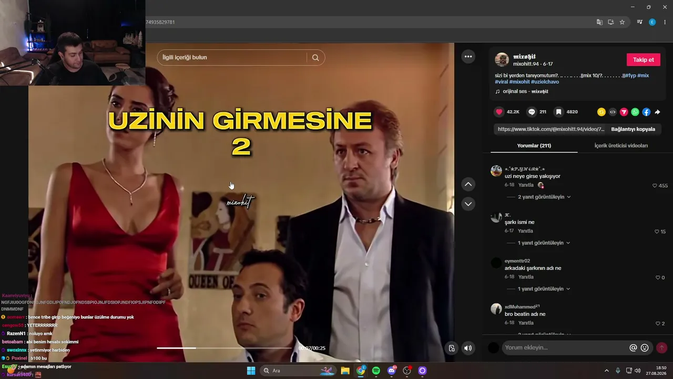The width and height of the screenshot is (673, 379).
Task: Like the comment 'şarkı ismi ne'
Action: click(x=657, y=232)
